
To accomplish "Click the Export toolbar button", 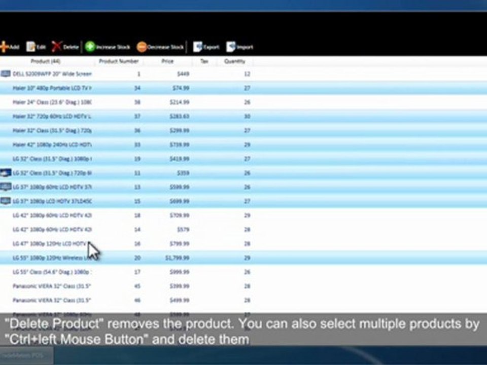I will [x=206, y=47].
